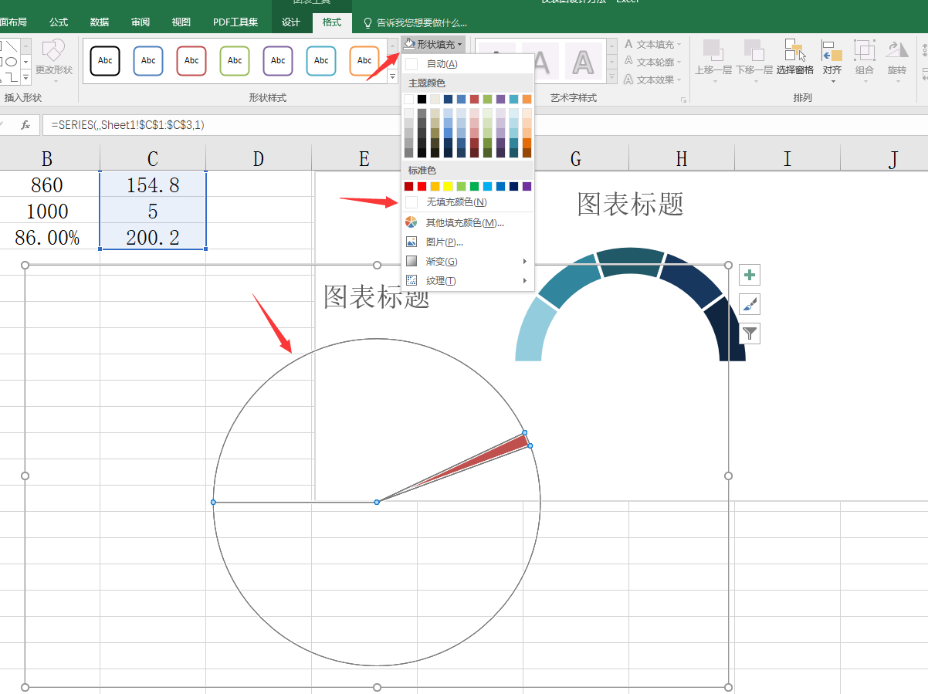The height and width of the screenshot is (694, 928).
Task: Click the 文本轮廓 text outline icon
Action: click(x=629, y=62)
